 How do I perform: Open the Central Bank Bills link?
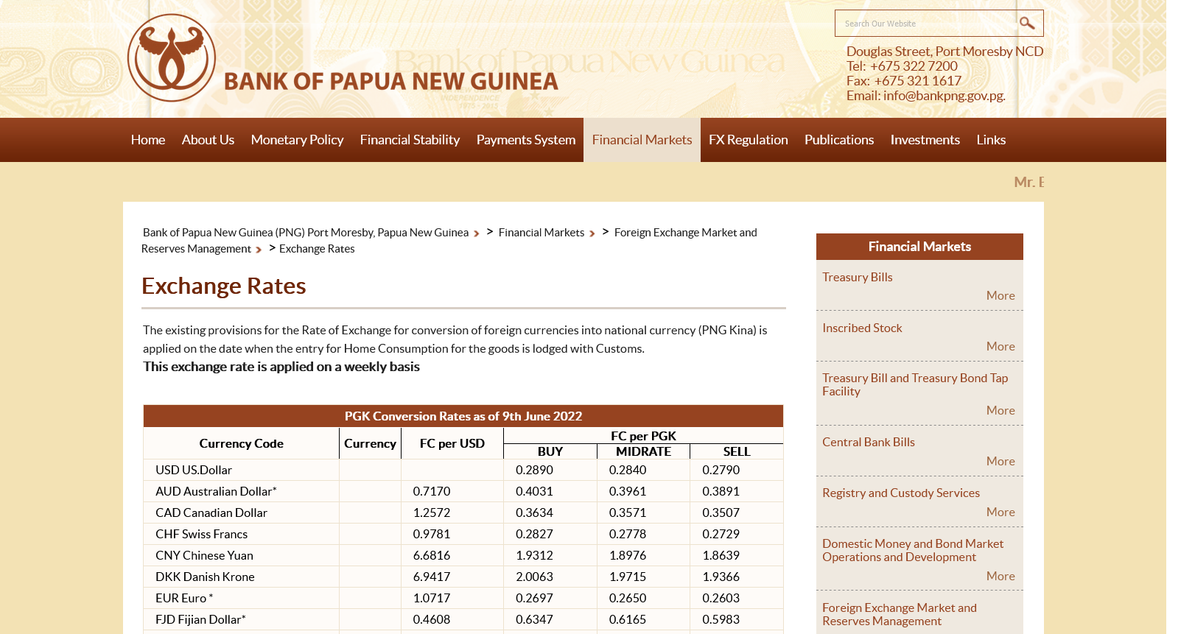click(x=868, y=443)
